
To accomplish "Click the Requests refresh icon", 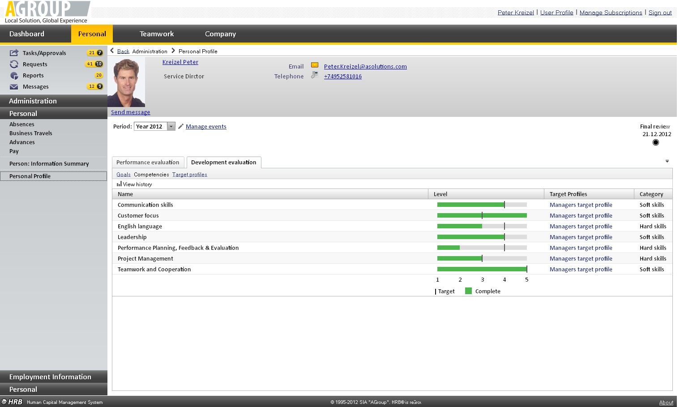I will (14, 64).
